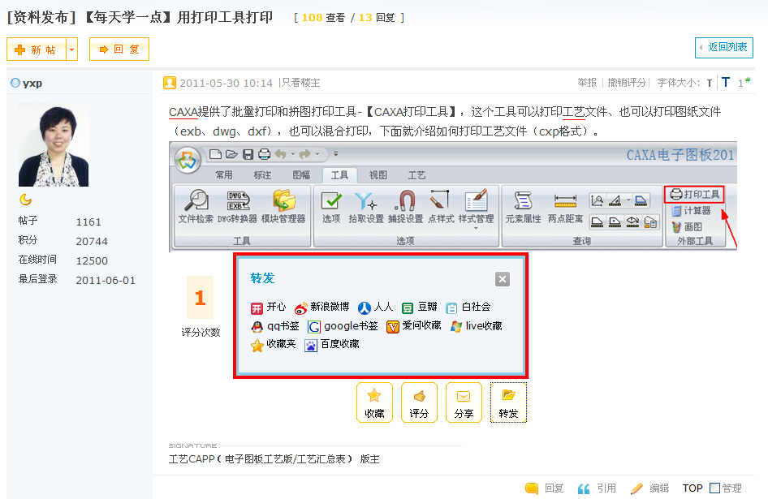Click the CAXA application logo button
Viewport: 768px width, 499px height.
187,160
